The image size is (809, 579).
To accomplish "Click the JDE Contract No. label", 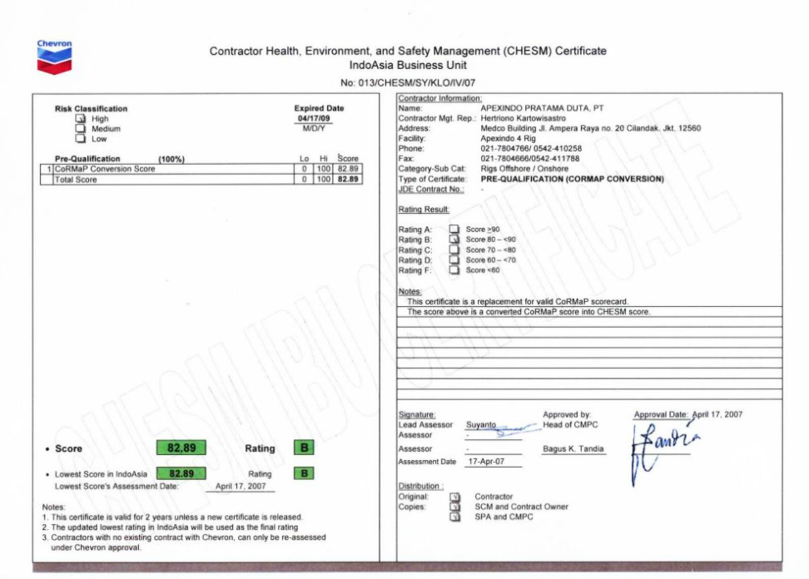I will (431, 189).
